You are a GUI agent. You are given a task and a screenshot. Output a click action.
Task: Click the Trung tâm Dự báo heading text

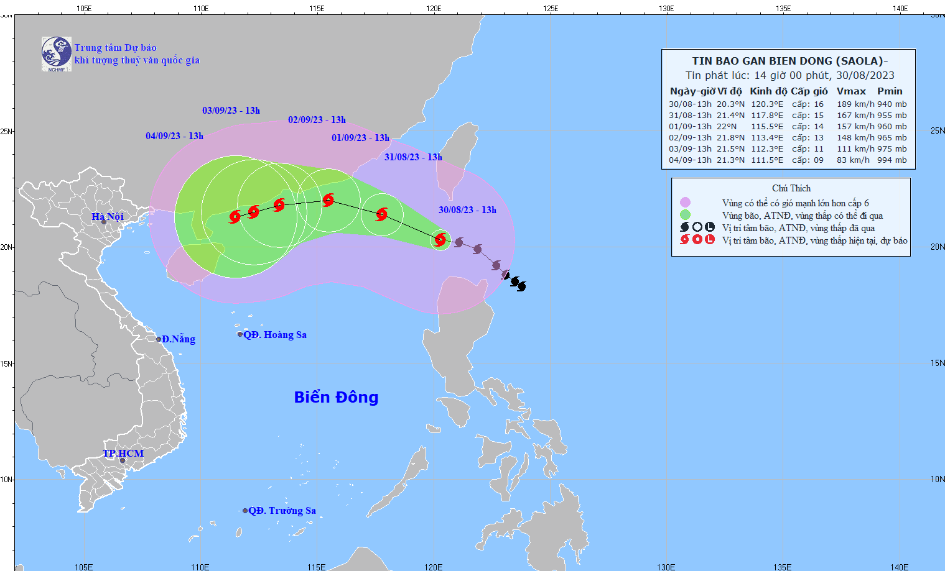116,48
